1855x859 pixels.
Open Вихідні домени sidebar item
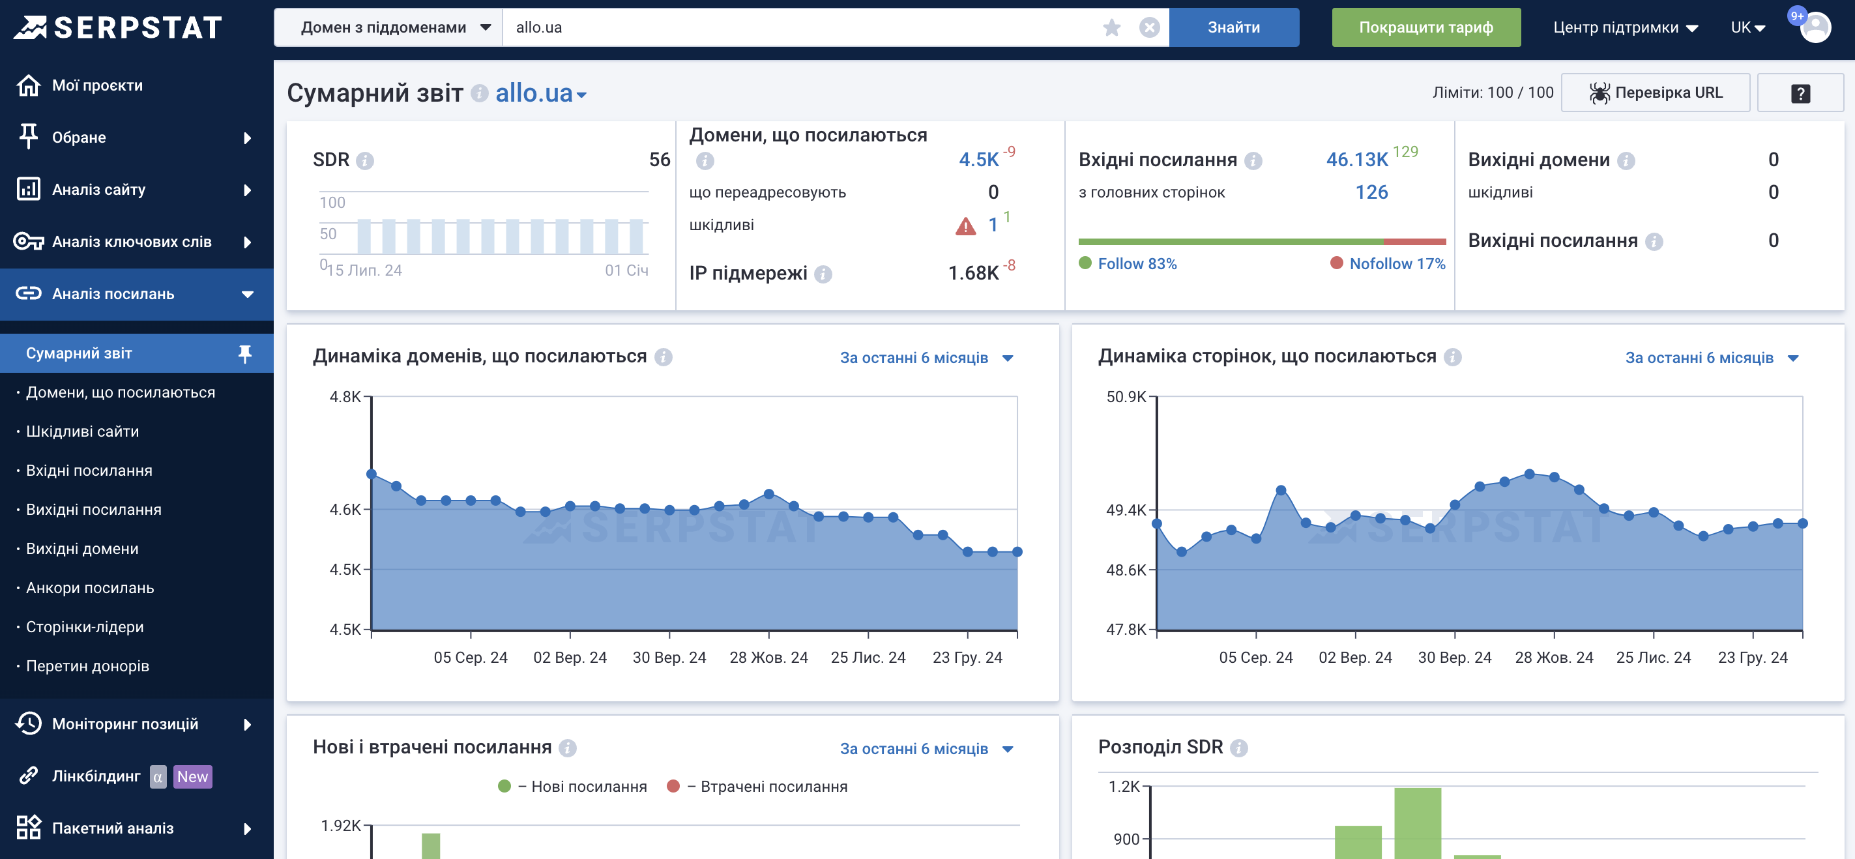pyautogui.click(x=82, y=548)
